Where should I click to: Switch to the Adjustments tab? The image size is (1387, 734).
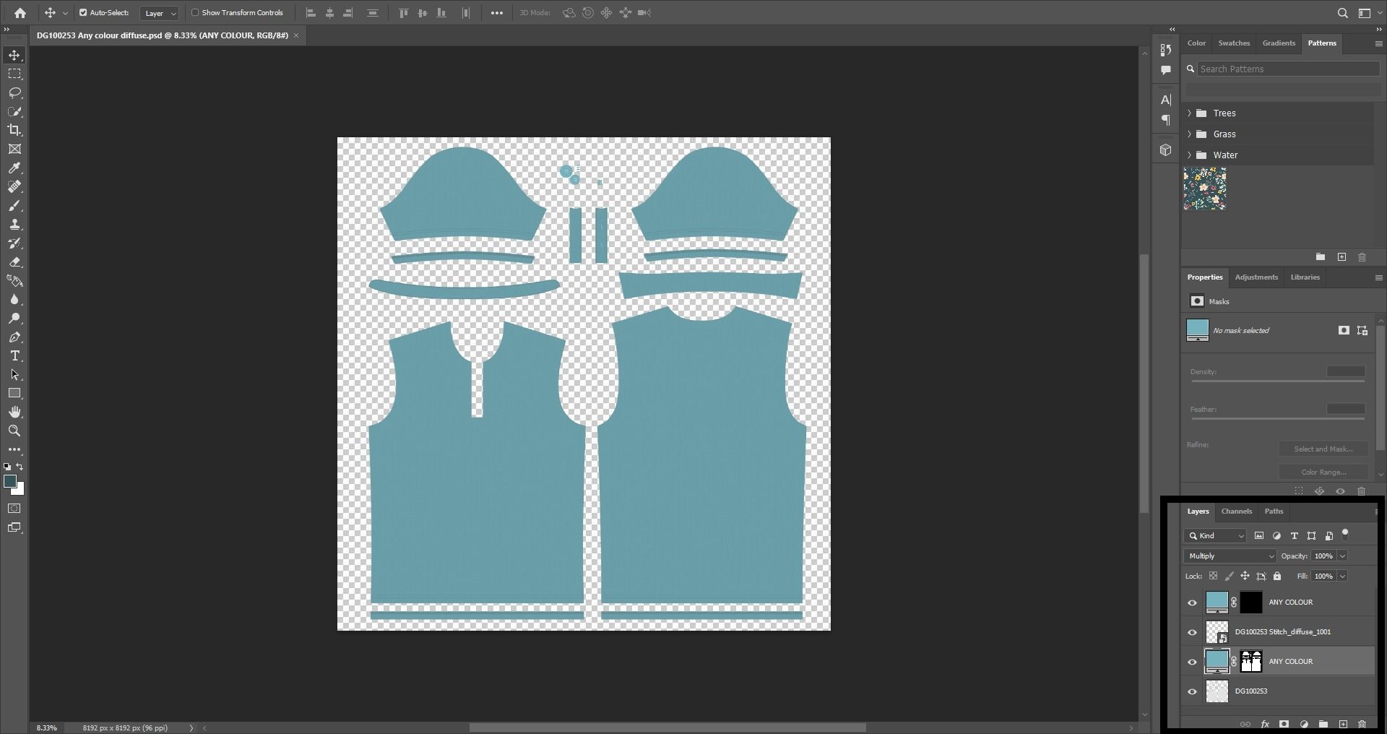pos(1256,277)
